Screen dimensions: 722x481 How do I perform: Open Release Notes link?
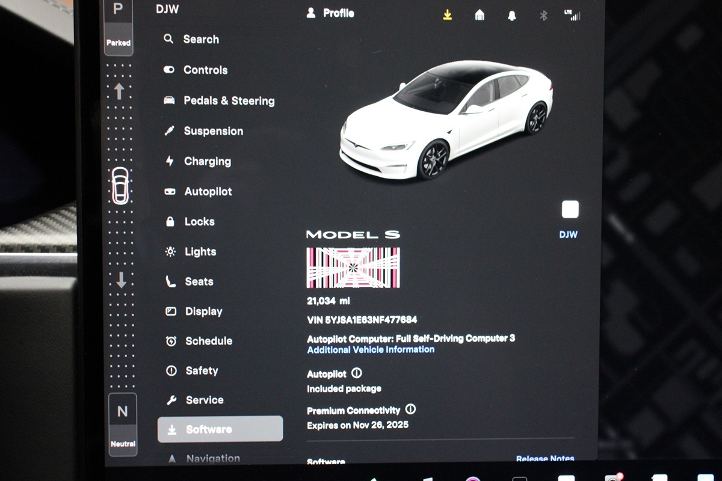pos(545,459)
